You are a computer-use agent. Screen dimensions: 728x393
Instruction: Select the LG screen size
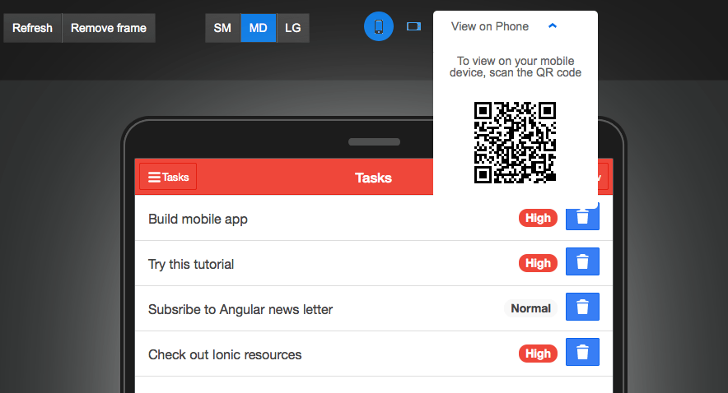293,28
